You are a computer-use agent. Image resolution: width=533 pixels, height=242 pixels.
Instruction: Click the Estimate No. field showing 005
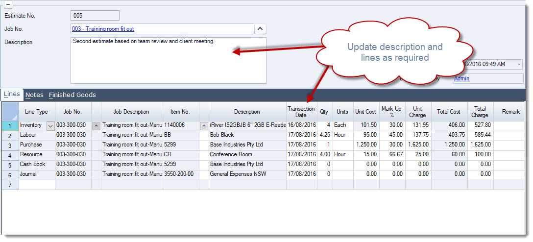95,16
